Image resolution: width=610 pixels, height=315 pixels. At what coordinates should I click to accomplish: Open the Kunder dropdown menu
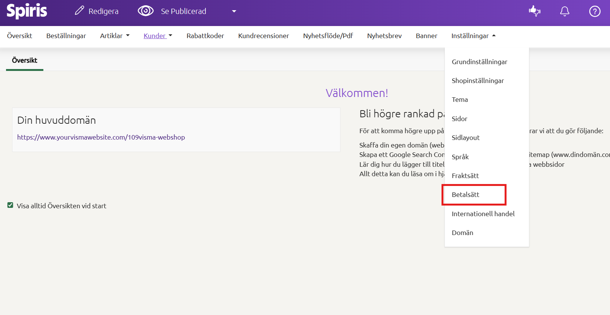[158, 36]
